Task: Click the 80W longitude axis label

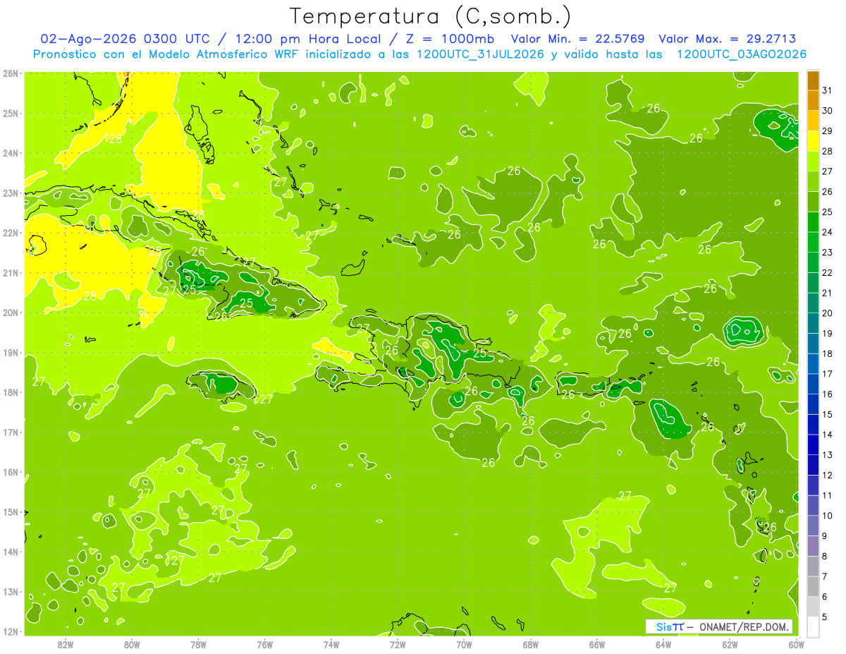Action: tap(132, 644)
